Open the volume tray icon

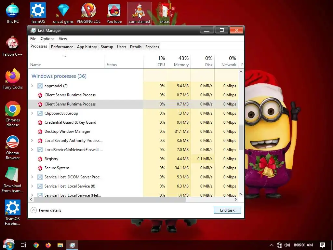pos(287,245)
